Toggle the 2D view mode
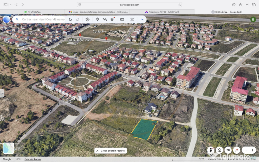 [x=228, y=150]
